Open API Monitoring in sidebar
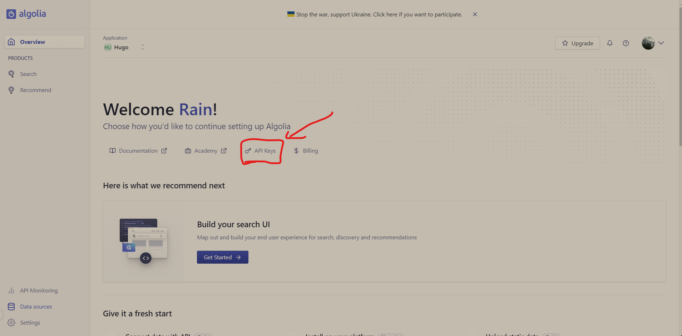Image resolution: width=682 pixels, height=336 pixels. point(39,290)
